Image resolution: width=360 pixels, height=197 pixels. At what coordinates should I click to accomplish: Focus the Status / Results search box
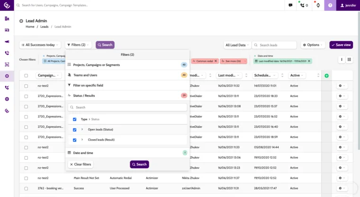[x=127, y=107]
